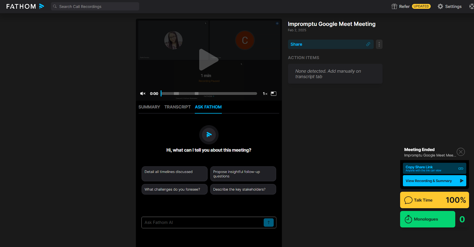The height and width of the screenshot is (247, 474).
Task: Click the first highlight marker on timeline
Action: (176, 93)
